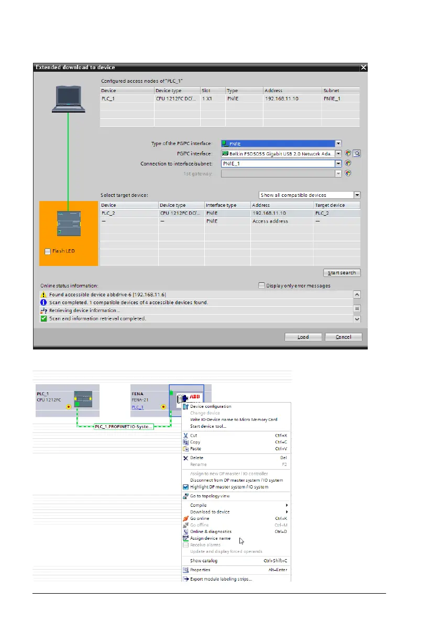Click the Delete X icon

[185, 458]
